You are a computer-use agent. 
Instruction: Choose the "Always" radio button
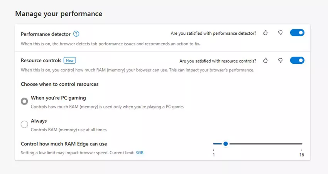click(x=24, y=124)
